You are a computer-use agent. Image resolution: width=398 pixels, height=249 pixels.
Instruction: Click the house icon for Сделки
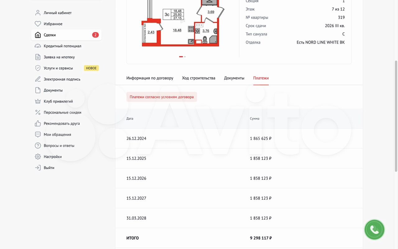pyautogui.click(x=38, y=35)
